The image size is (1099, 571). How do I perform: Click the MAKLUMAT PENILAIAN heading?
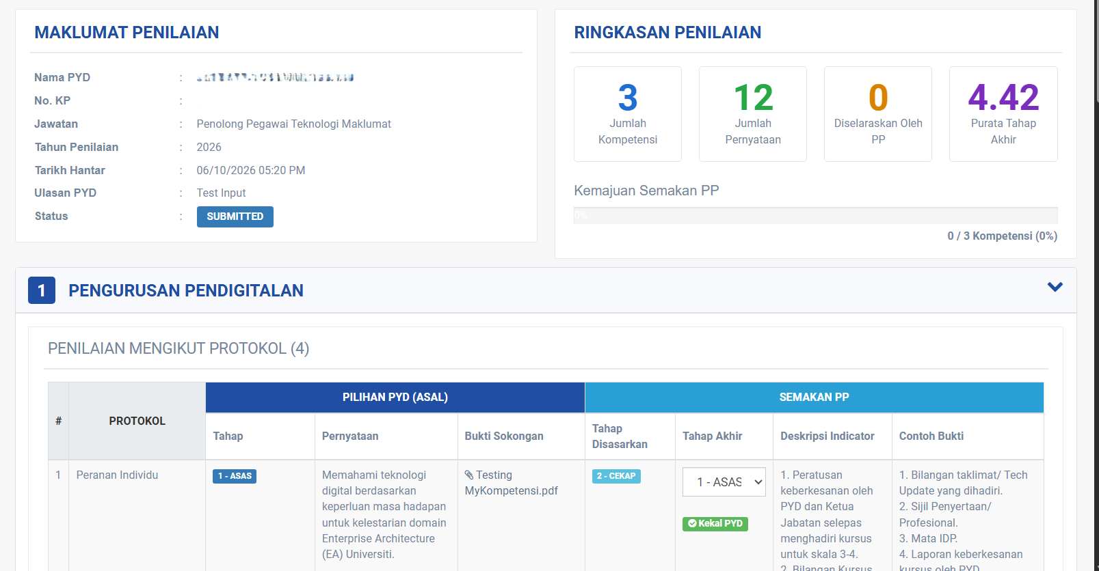(127, 32)
